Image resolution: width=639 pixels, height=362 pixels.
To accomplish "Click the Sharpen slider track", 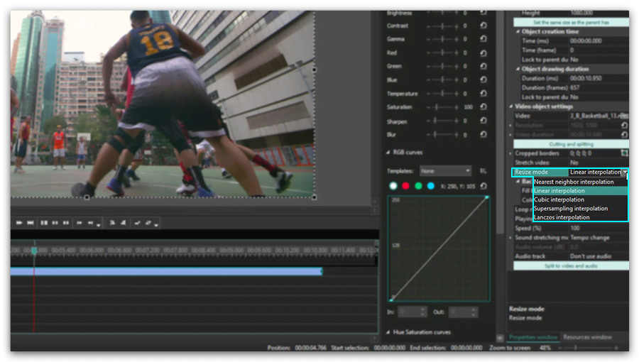I will coord(442,121).
